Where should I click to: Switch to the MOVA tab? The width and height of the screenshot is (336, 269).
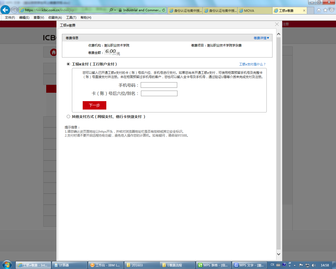click(x=255, y=11)
